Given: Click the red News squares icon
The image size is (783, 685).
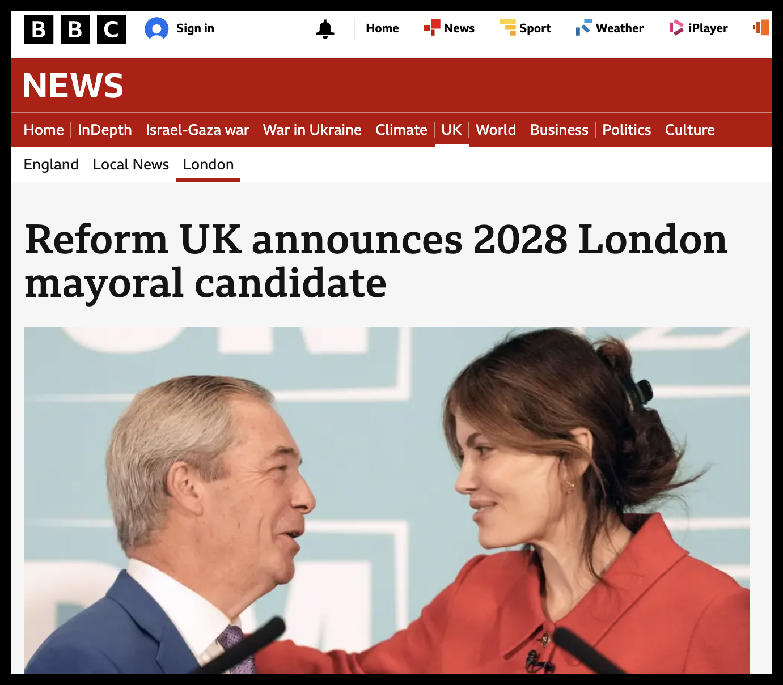Looking at the screenshot, I should (432, 28).
